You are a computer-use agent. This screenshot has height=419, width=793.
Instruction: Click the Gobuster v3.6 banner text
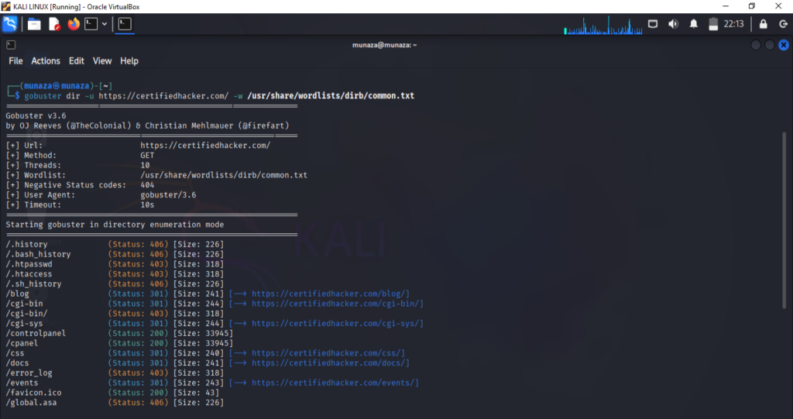[x=36, y=116]
